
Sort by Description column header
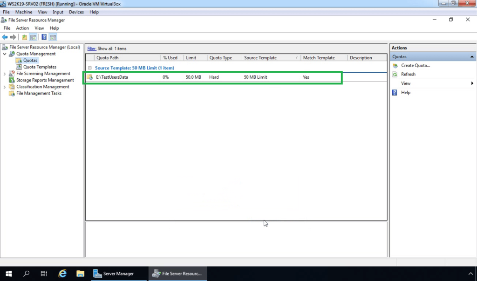point(367,57)
